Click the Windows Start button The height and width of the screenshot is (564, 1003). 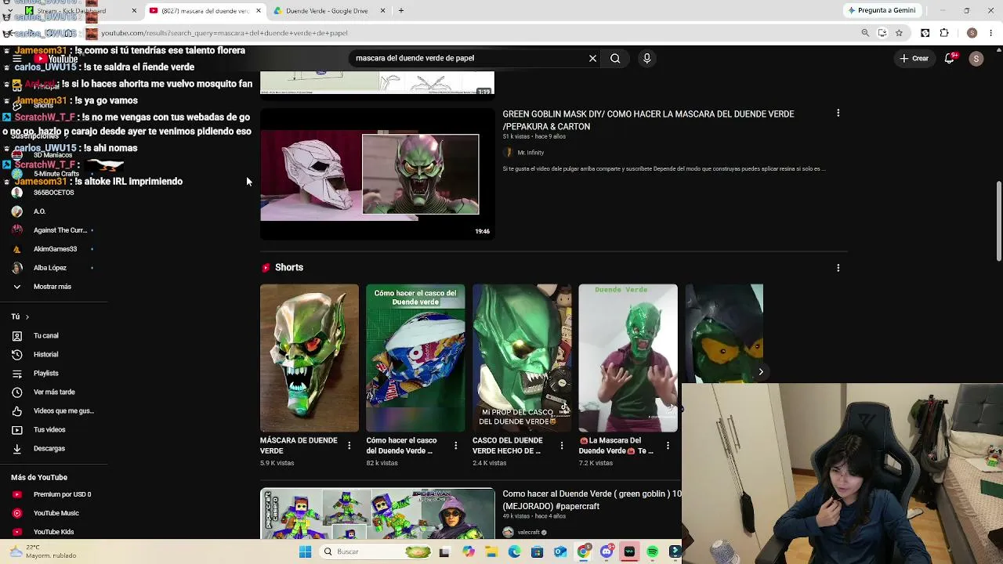pyautogui.click(x=305, y=551)
